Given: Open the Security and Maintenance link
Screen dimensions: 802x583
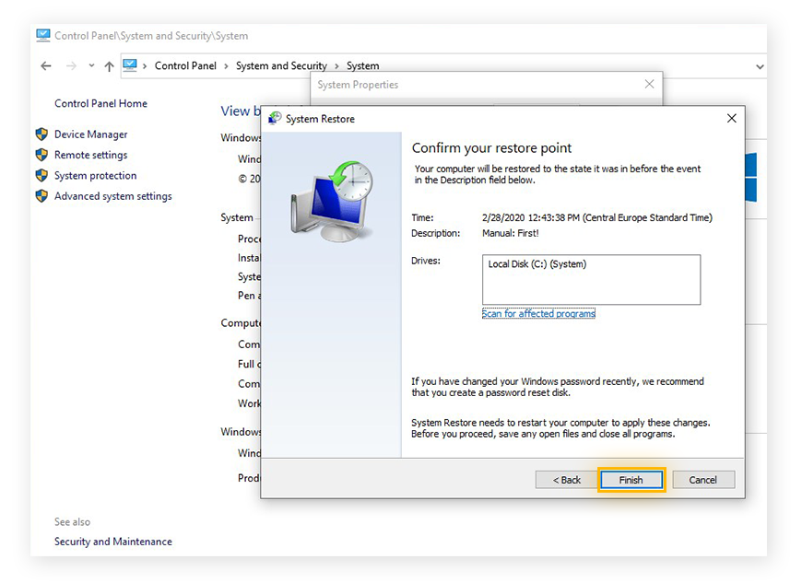Looking at the screenshot, I should 112,542.
